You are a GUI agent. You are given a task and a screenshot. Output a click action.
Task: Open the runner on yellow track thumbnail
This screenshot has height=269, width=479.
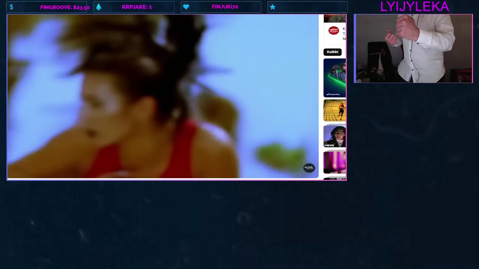pyautogui.click(x=335, y=110)
